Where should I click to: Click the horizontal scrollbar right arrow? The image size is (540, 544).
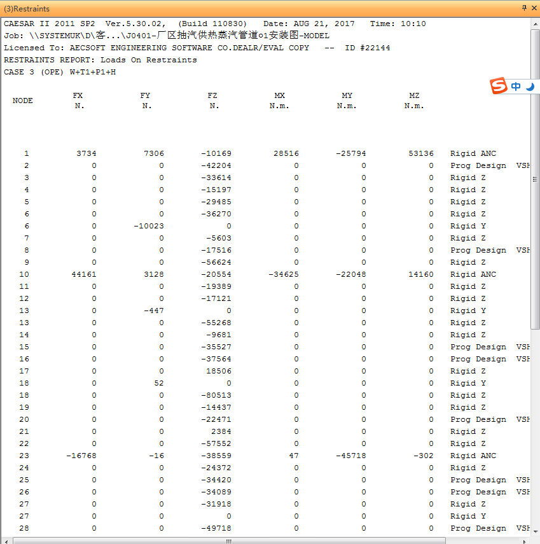coord(526,540)
